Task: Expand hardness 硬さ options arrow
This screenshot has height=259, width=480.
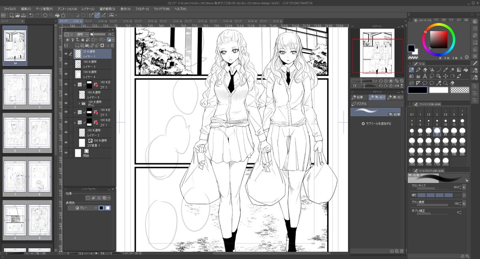Action: pyautogui.click(x=464, y=195)
